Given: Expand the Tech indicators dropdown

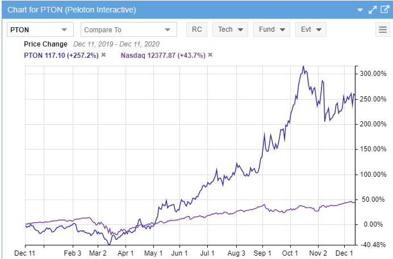Looking at the screenshot, I should point(230,29).
